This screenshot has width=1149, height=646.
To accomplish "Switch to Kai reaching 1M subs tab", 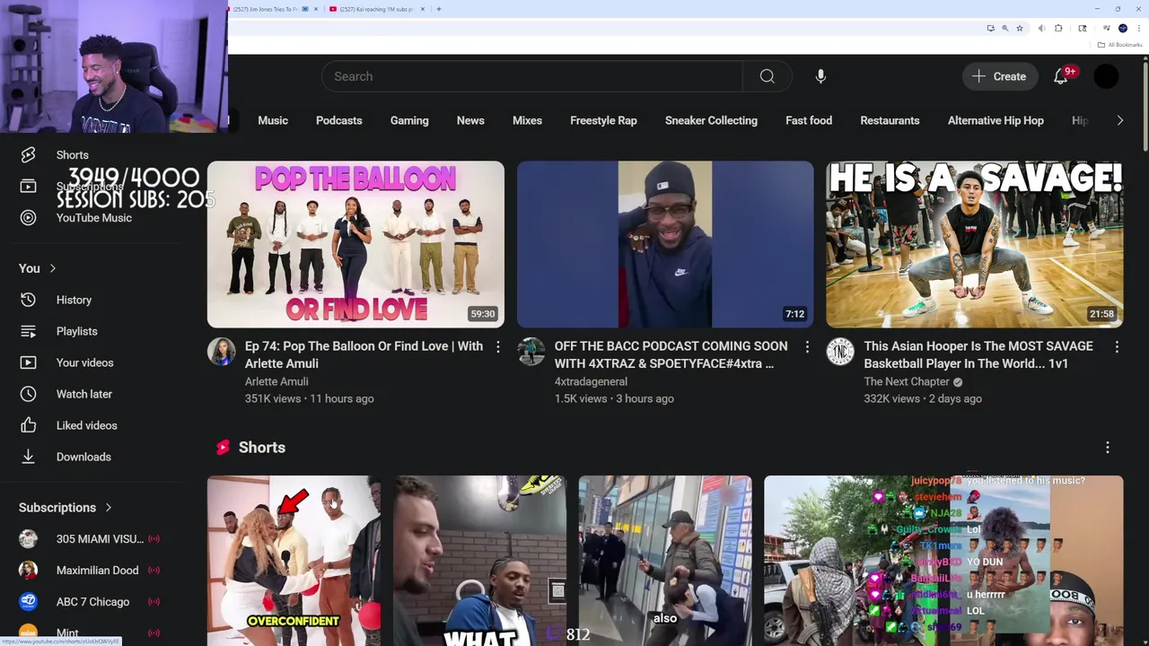I will [x=375, y=9].
